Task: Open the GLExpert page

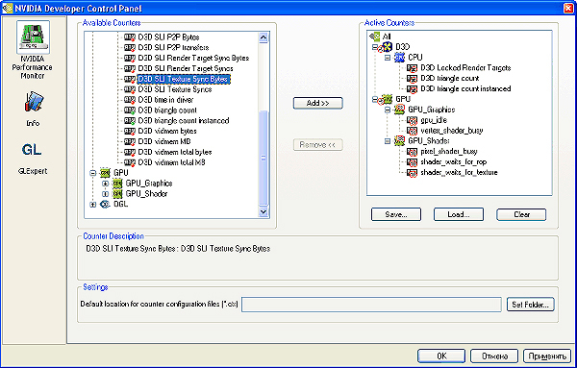Action: pos(33,158)
